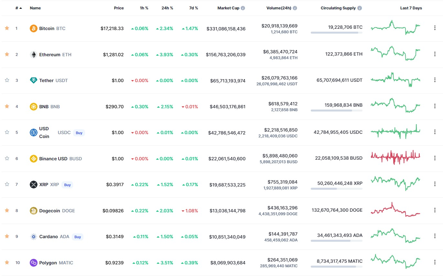Click the Cardano logo icon
This screenshot has height=276, width=443.
34,237
